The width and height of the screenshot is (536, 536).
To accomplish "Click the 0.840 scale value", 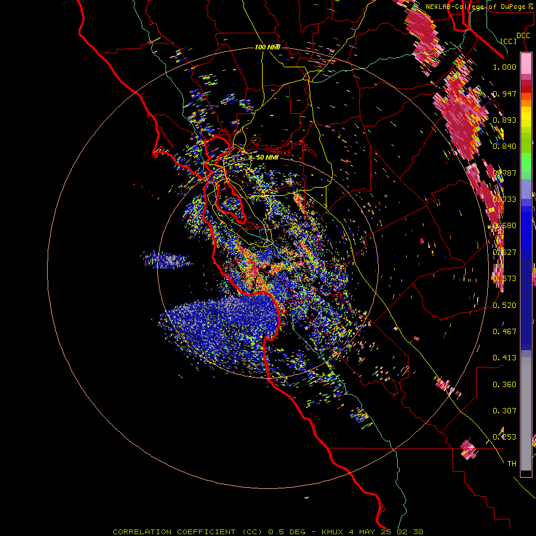I will 504,147.
